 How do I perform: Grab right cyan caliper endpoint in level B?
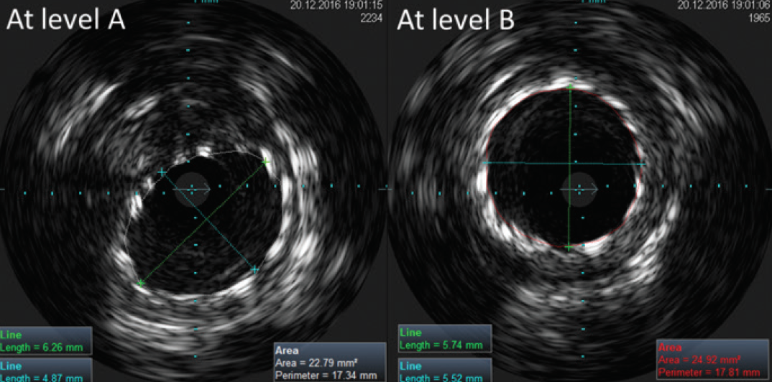[643, 164]
